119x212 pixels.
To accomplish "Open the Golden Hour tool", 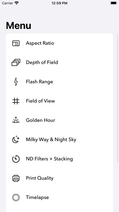I will [59, 120].
